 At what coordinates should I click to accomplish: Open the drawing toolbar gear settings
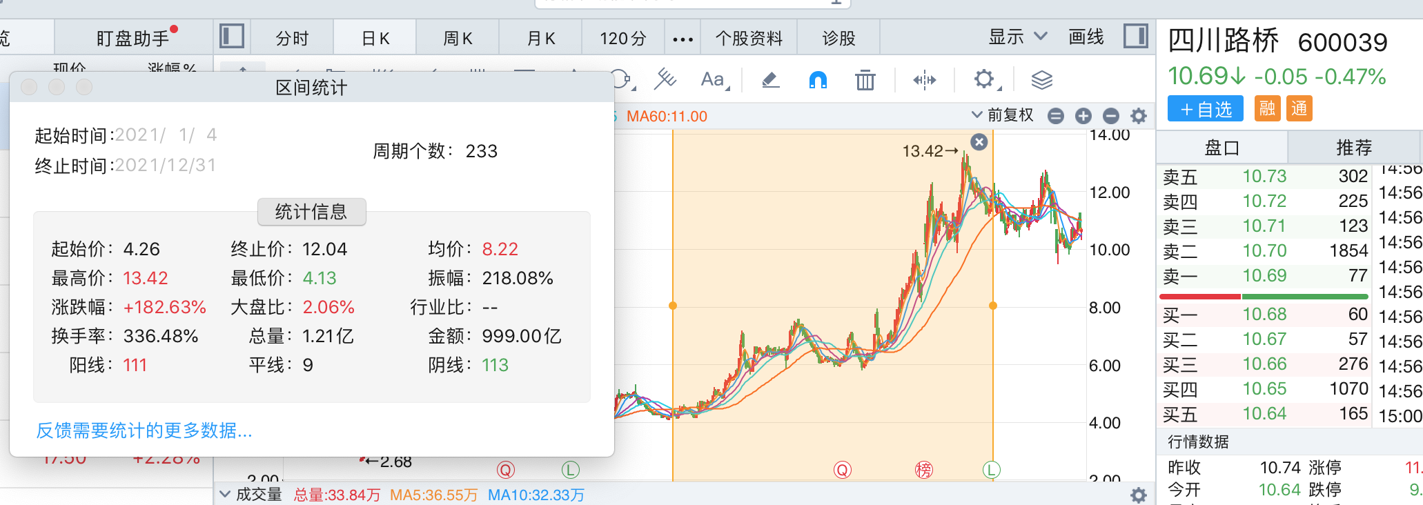[x=984, y=79]
